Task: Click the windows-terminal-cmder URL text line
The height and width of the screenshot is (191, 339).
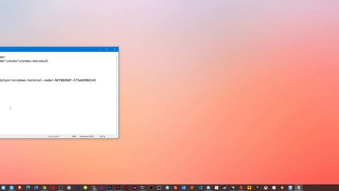Action: [48, 80]
